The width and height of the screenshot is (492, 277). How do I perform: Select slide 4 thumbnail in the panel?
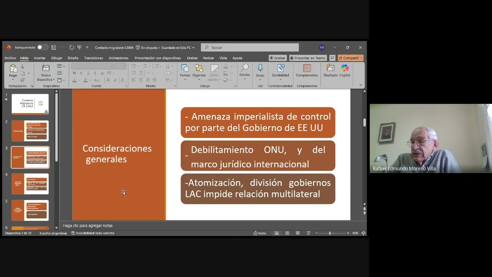click(x=30, y=184)
